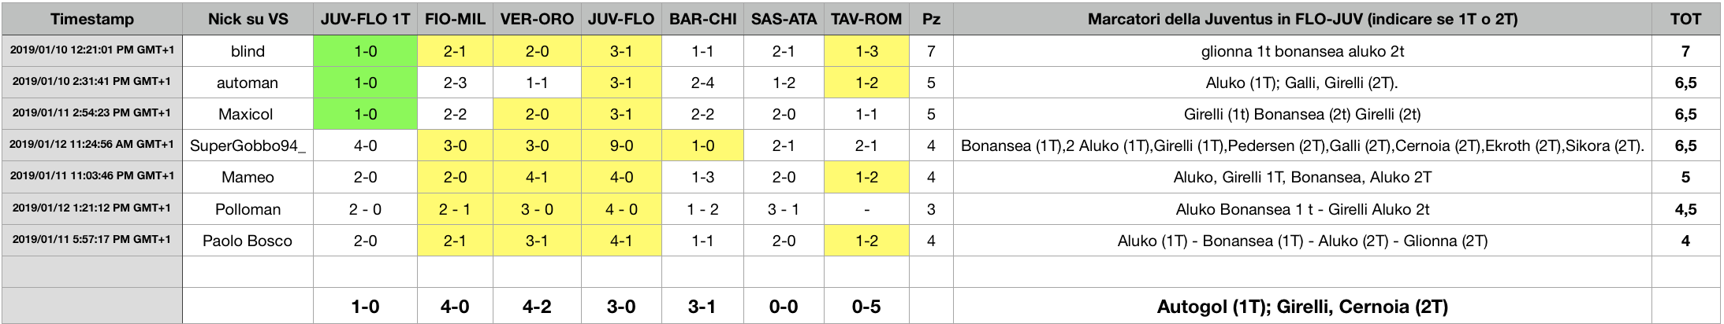Click the TOT column header
Image resolution: width=1724 pixels, height=324 pixels.
[x=1685, y=19]
